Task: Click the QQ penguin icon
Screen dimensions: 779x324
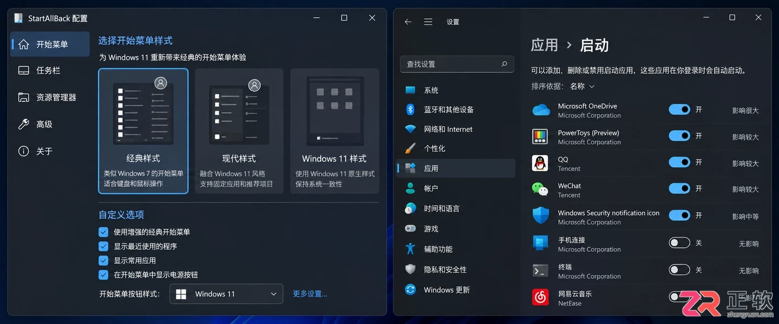Action: pos(541,163)
